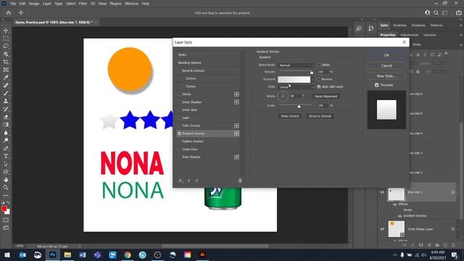Uncheck the Gradient Overlay checkbox
The height and width of the screenshot is (261, 464).
[x=179, y=133]
